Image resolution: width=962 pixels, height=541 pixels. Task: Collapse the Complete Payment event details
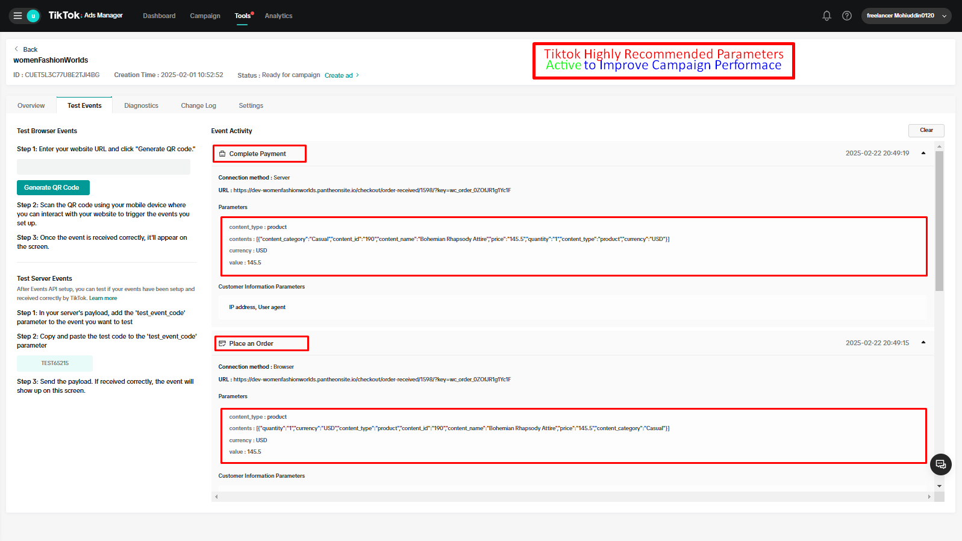click(x=923, y=153)
